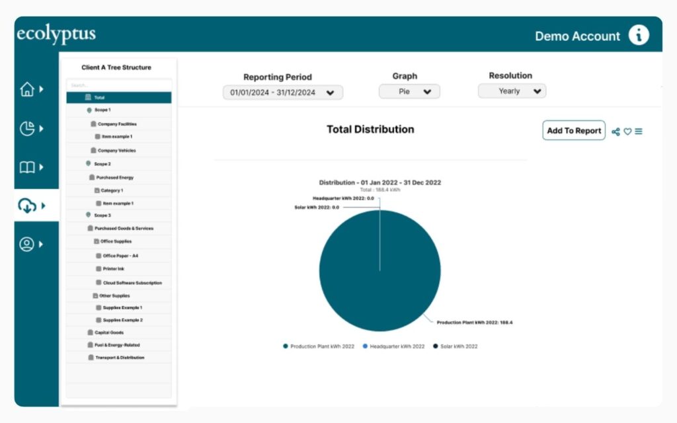
Task: Click the tree structure search field
Action: coord(119,85)
